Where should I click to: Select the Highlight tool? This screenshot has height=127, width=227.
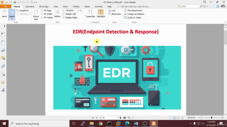pyautogui.click(x=101, y=14)
